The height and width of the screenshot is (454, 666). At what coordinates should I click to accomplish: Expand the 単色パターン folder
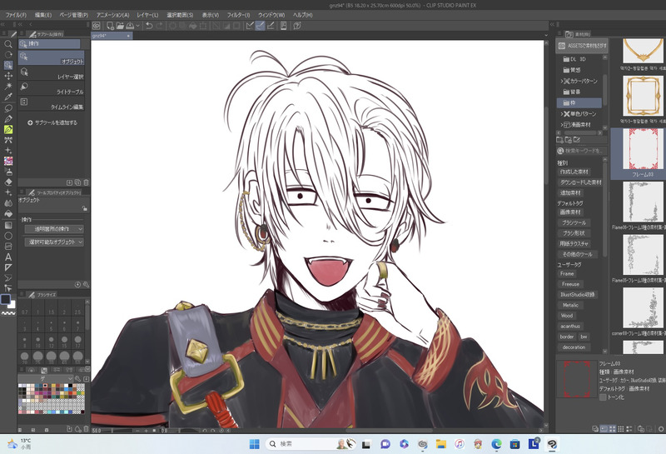[562, 114]
